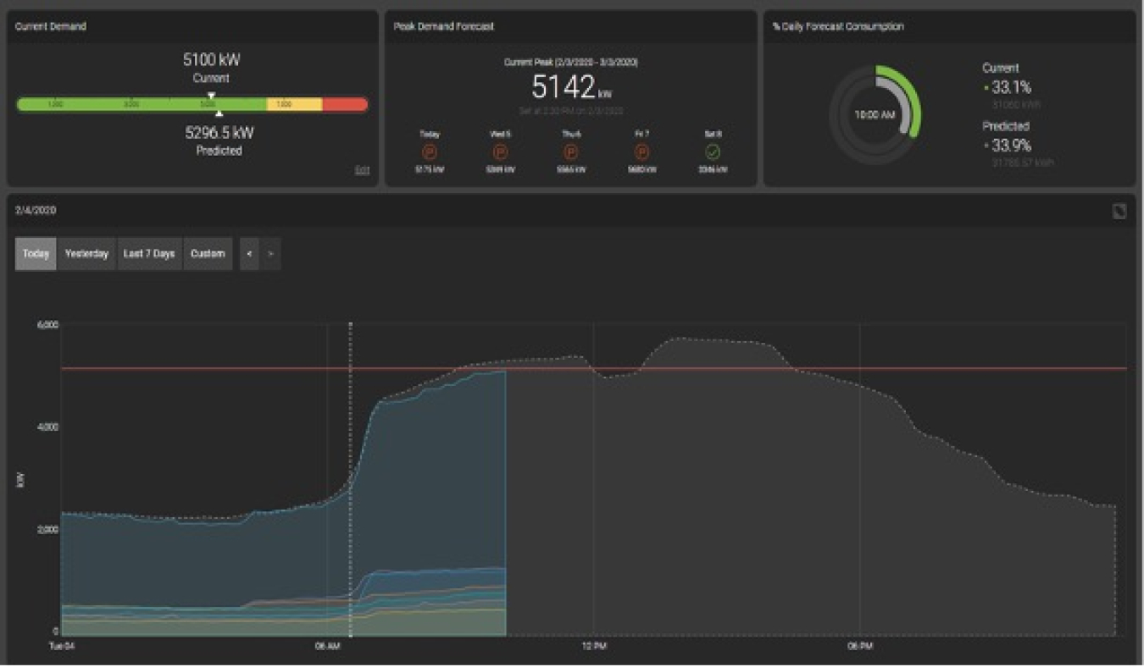Select the Today range button

tap(36, 254)
